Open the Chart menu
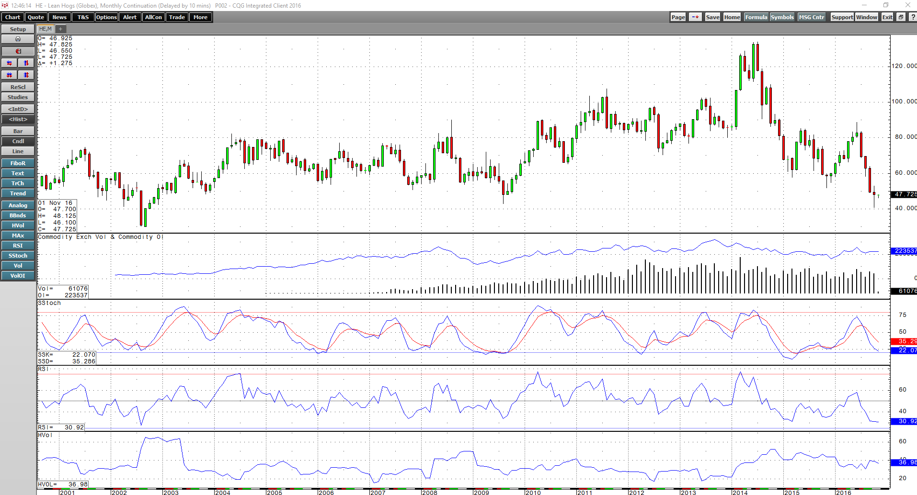 coord(12,17)
